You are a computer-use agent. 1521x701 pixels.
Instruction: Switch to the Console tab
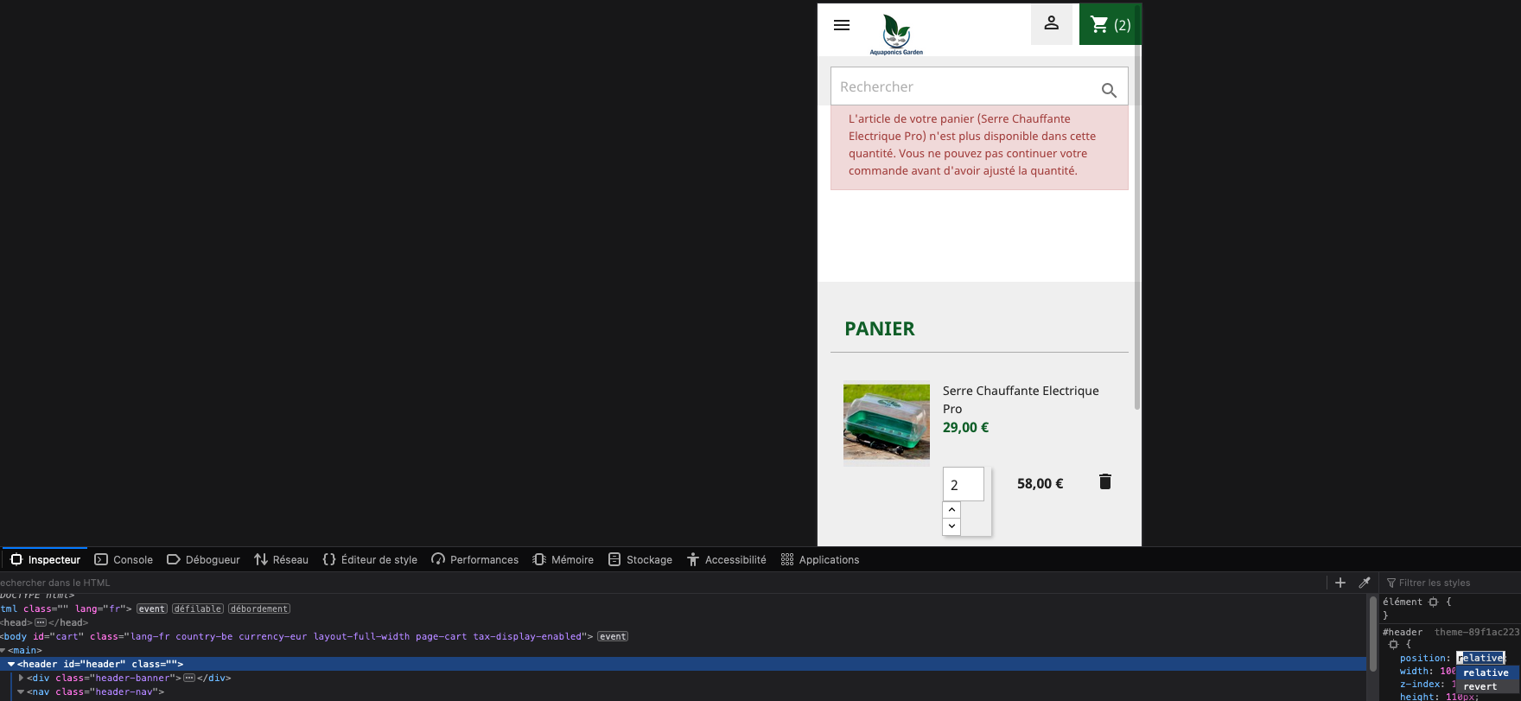click(124, 559)
